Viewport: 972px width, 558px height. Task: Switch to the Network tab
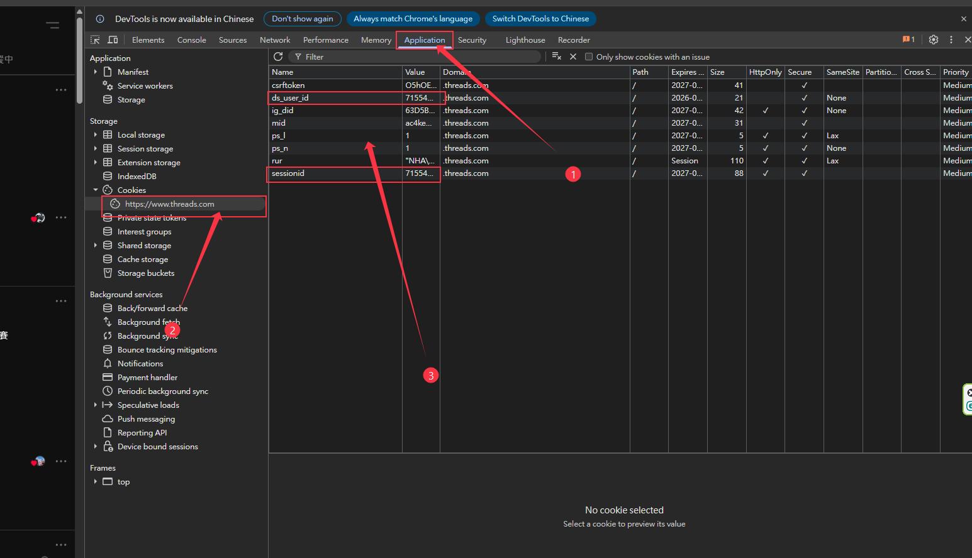(x=275, y=40)
